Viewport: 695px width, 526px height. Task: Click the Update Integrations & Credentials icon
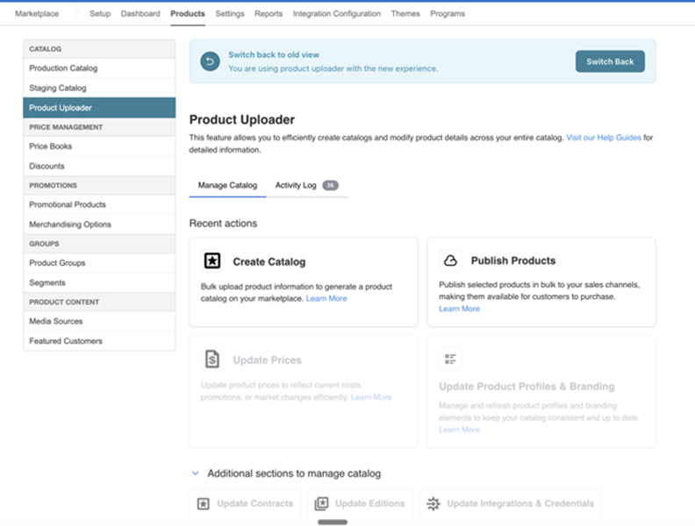click(x=433, y=504)
